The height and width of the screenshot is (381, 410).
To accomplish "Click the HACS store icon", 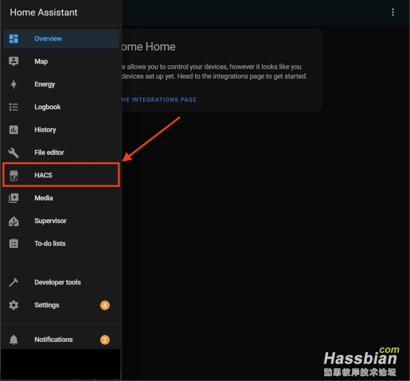I will 13,175.
